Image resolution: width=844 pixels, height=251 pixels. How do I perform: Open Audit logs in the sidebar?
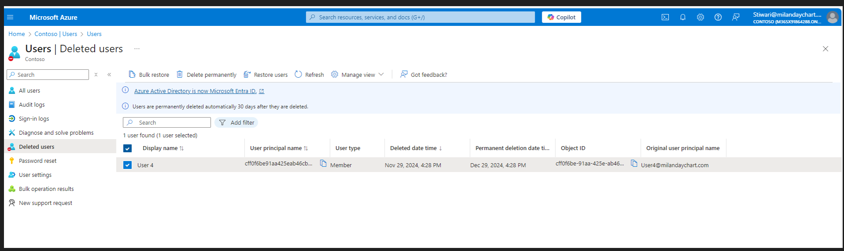pyautogui.click(x=32, y=104)
